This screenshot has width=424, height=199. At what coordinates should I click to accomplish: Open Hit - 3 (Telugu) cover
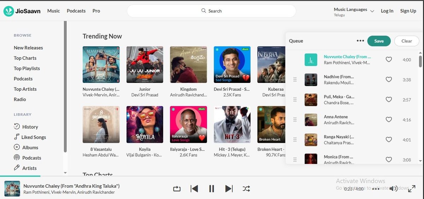click(232, 125)
